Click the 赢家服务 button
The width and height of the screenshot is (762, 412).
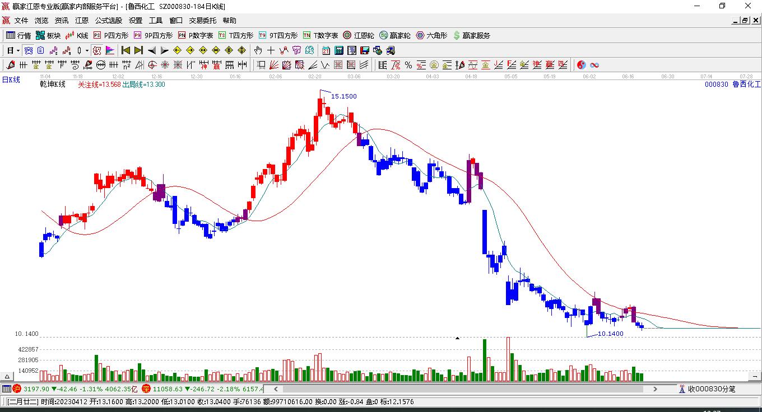click(471, 35)
